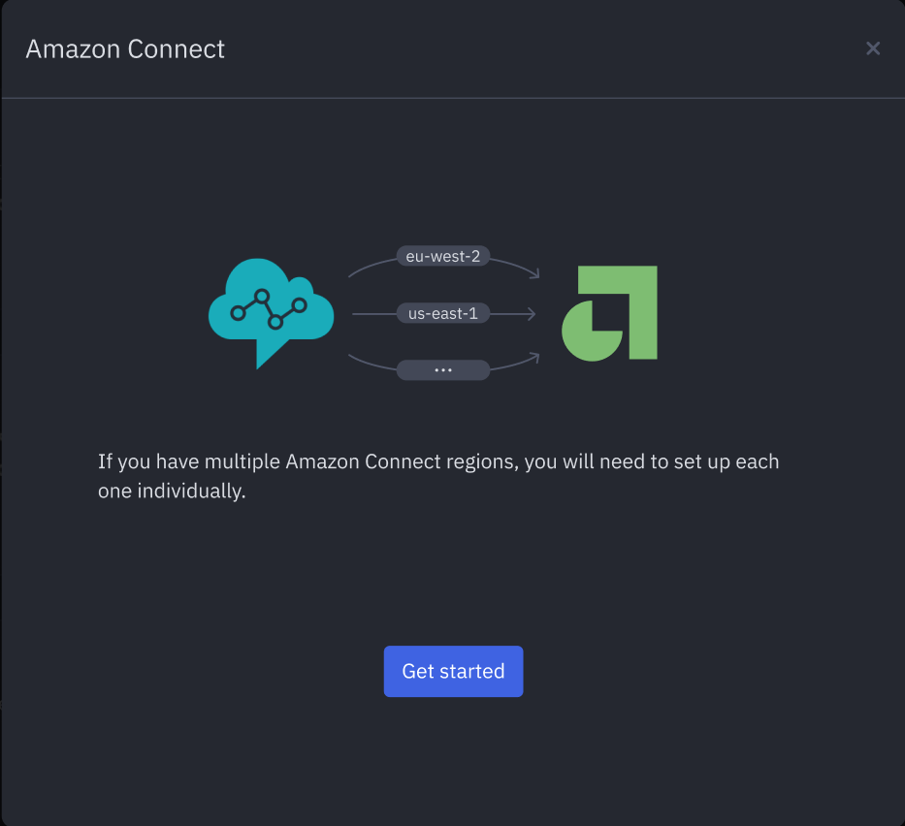This screenshot has width=905, height=826.
Task: Click the straight line left of us-east-1
Action: click(373, 314)
